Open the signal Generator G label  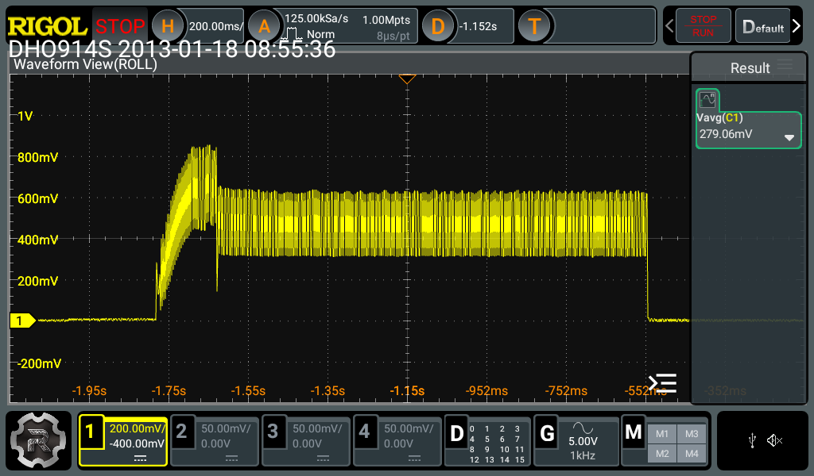(547, 433)
